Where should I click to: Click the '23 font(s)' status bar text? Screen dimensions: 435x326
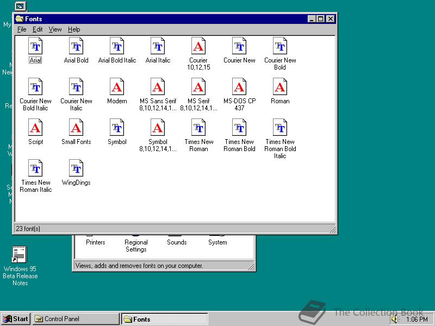(x=28, y=229)
